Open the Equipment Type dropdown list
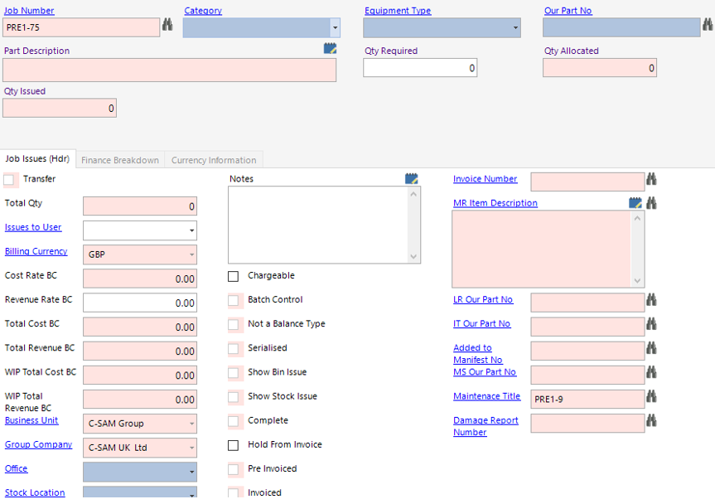The width and height of the screenshot is (715, 504). click(515, 27)
